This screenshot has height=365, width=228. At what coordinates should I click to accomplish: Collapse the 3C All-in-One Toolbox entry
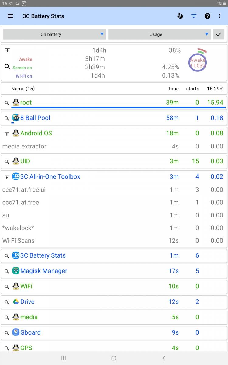pyautogui.click(x=7, y=177)
